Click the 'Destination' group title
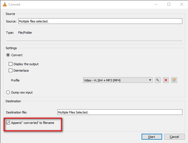Viewport: 188px width, 143px height. [13, 101]
